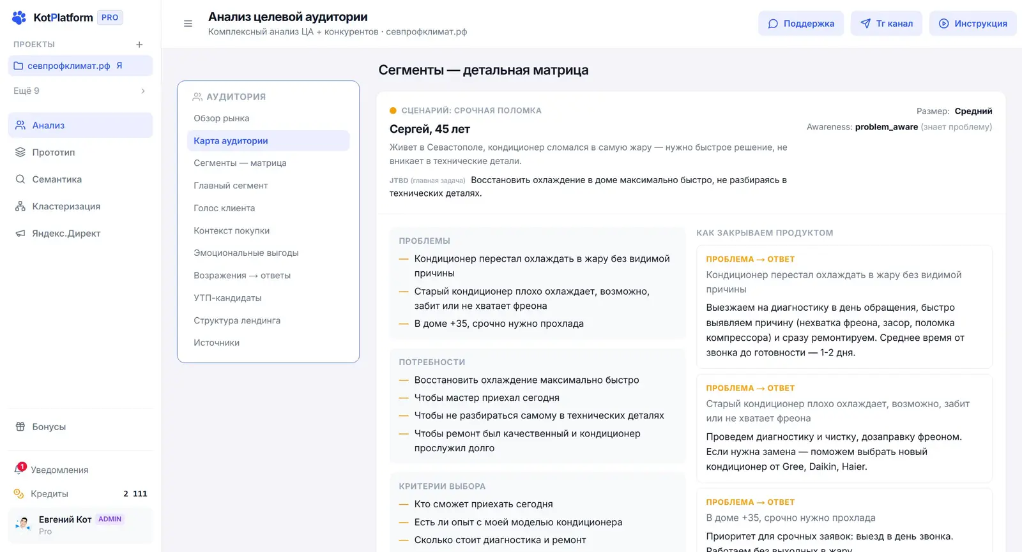1022x552 pixels.
Task: Click the Анализ people icon
Action: click(x=20, y=125)
